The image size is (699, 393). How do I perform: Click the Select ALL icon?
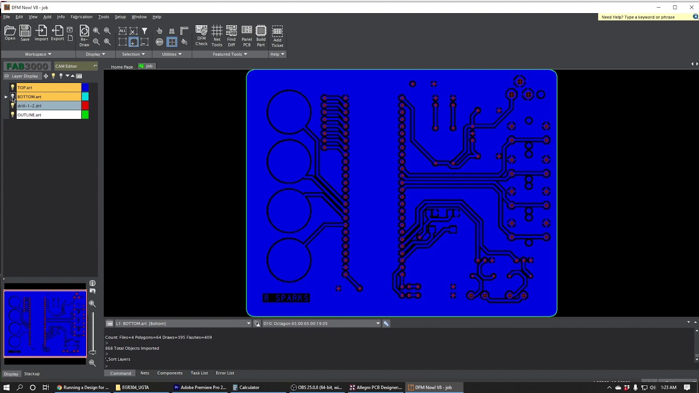tap(122, 31)
